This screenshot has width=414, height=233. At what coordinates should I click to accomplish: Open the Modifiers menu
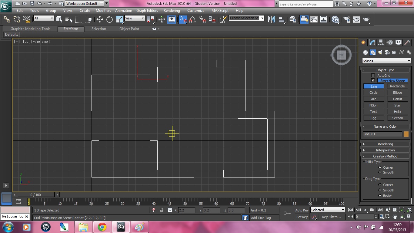pos(103,10)
